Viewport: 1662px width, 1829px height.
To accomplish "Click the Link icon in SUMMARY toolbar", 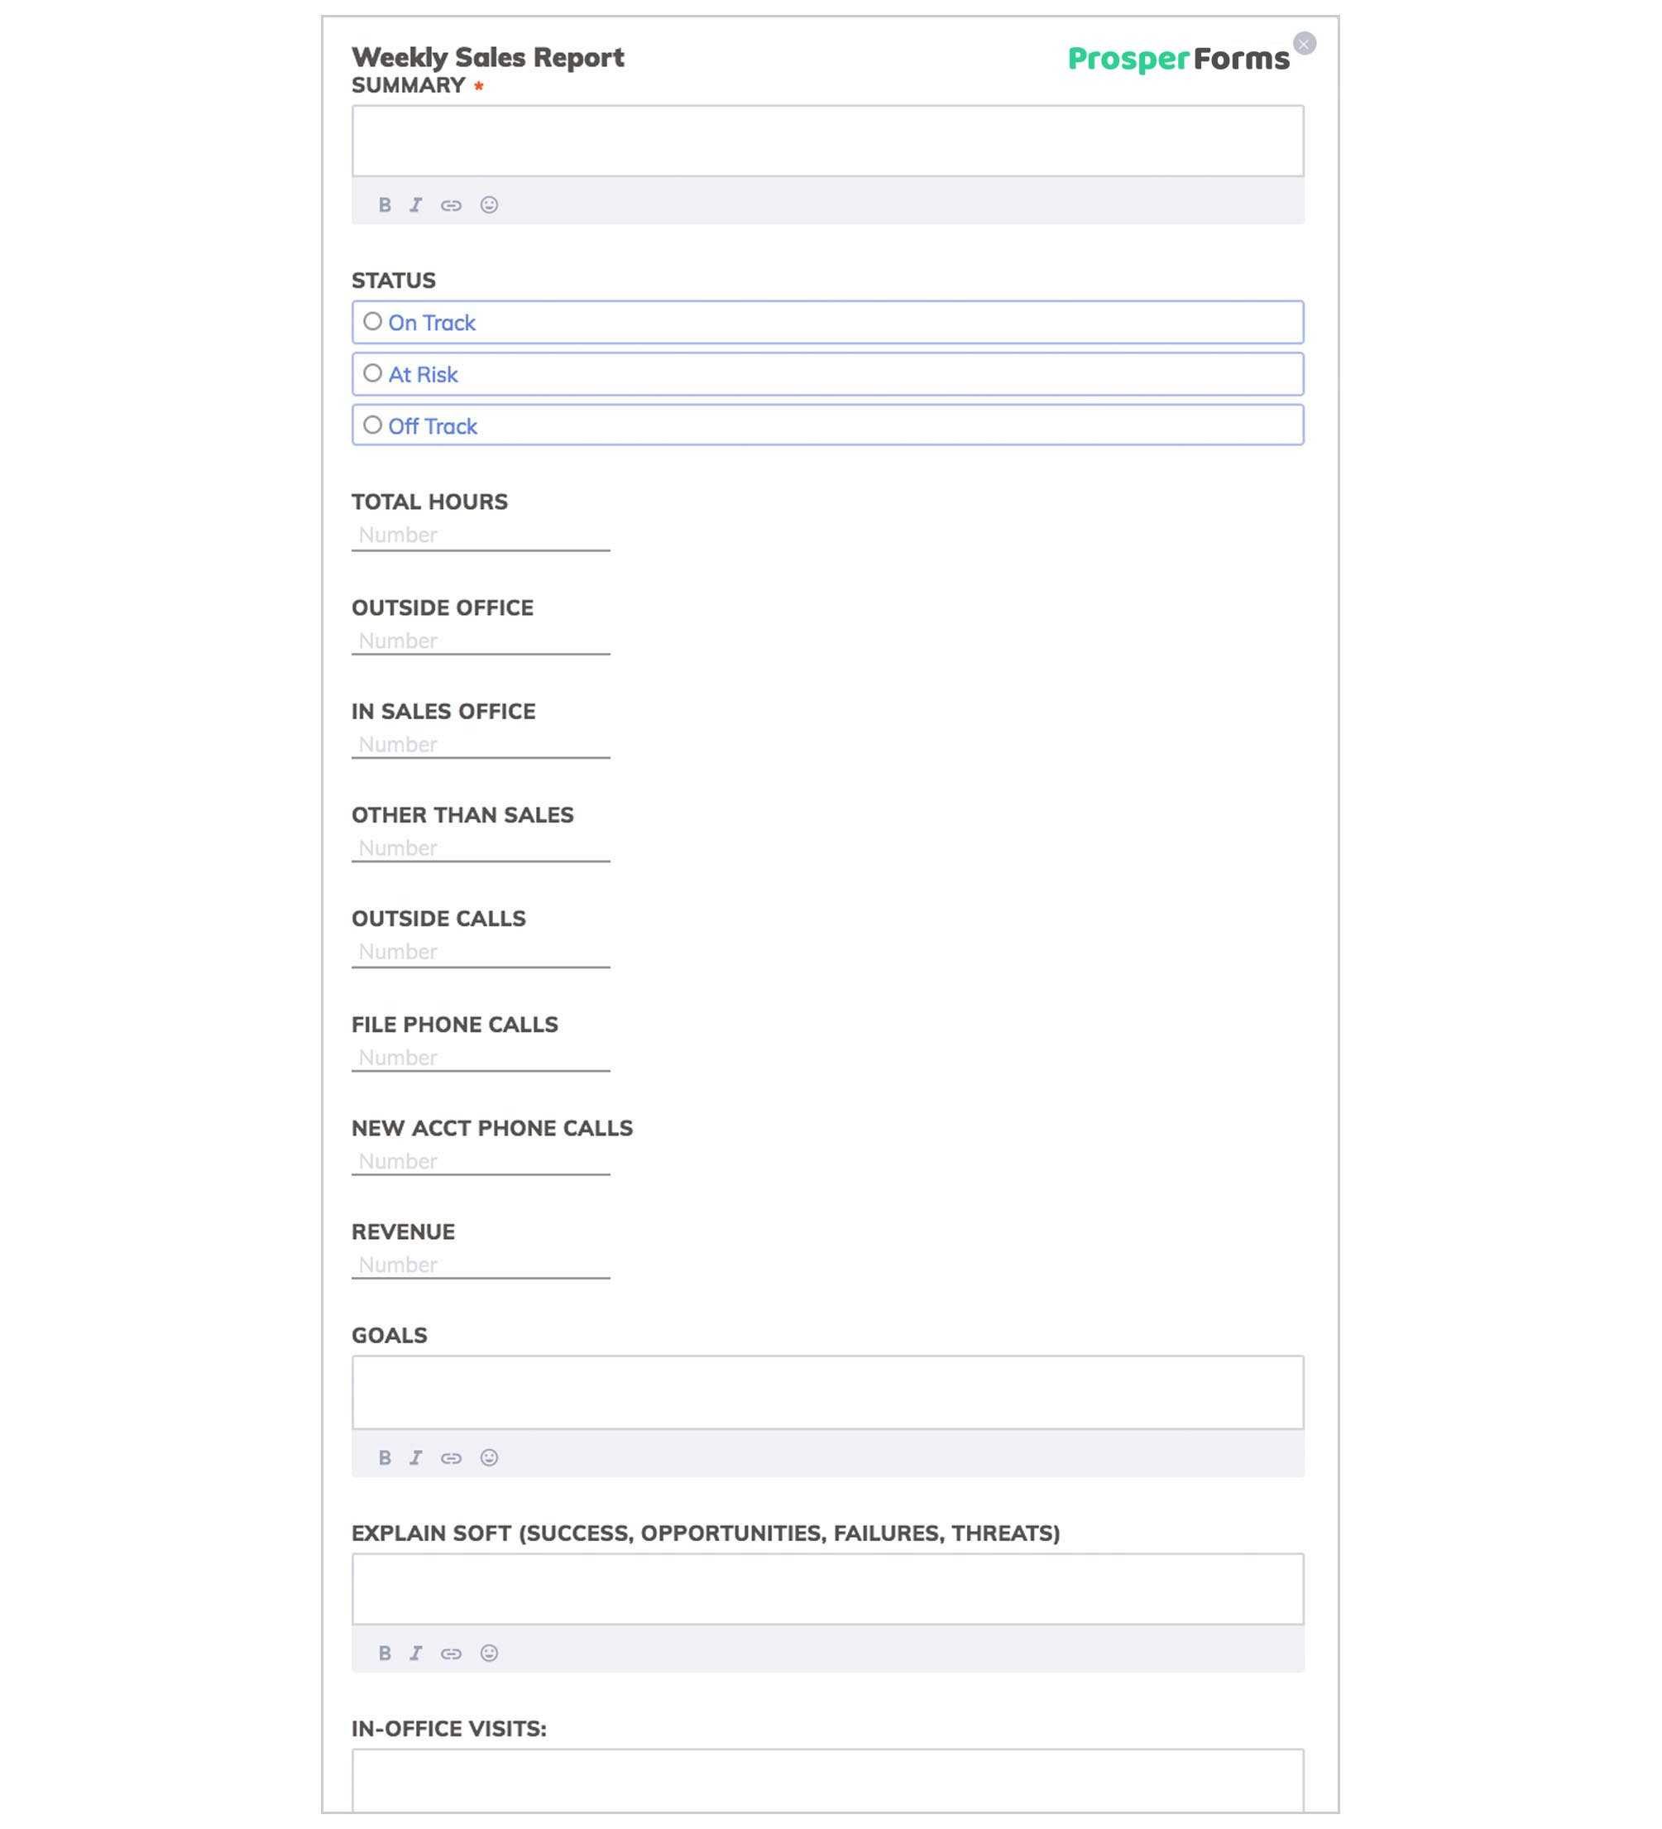I will tap(453, 204).
